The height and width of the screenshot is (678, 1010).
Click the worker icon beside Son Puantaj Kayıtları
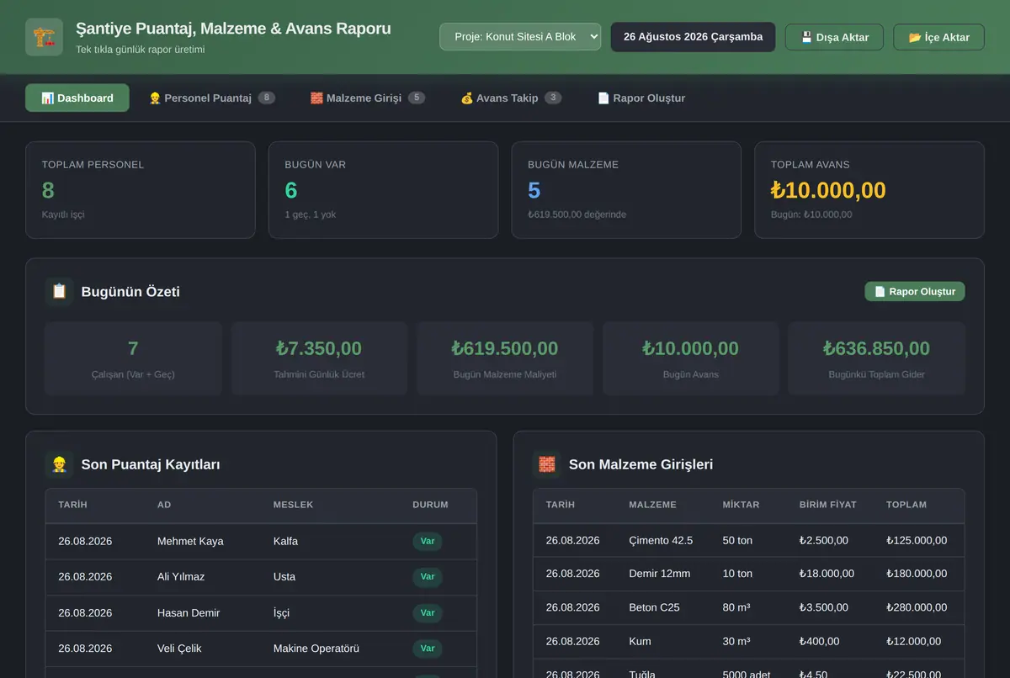tap(59, 464)
